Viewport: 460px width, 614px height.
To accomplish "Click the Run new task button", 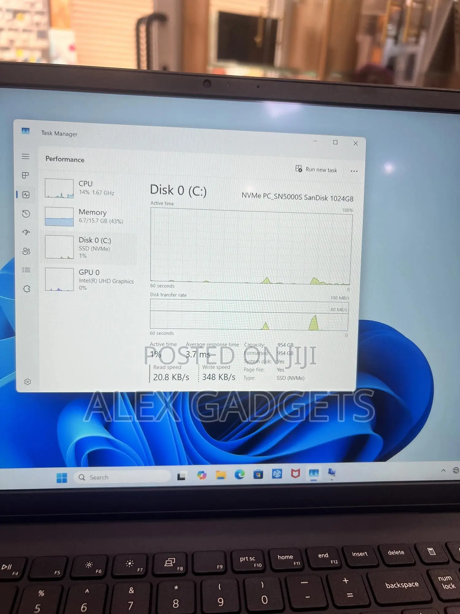I will click(316, 169).
